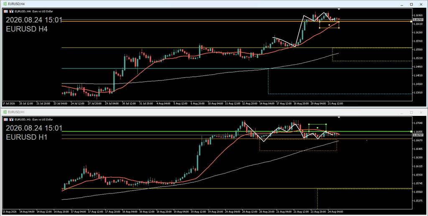This screenshot has width=428, height=216.
Task: Select orange horizontal line handle at H4 price axis
Action: 411,21
